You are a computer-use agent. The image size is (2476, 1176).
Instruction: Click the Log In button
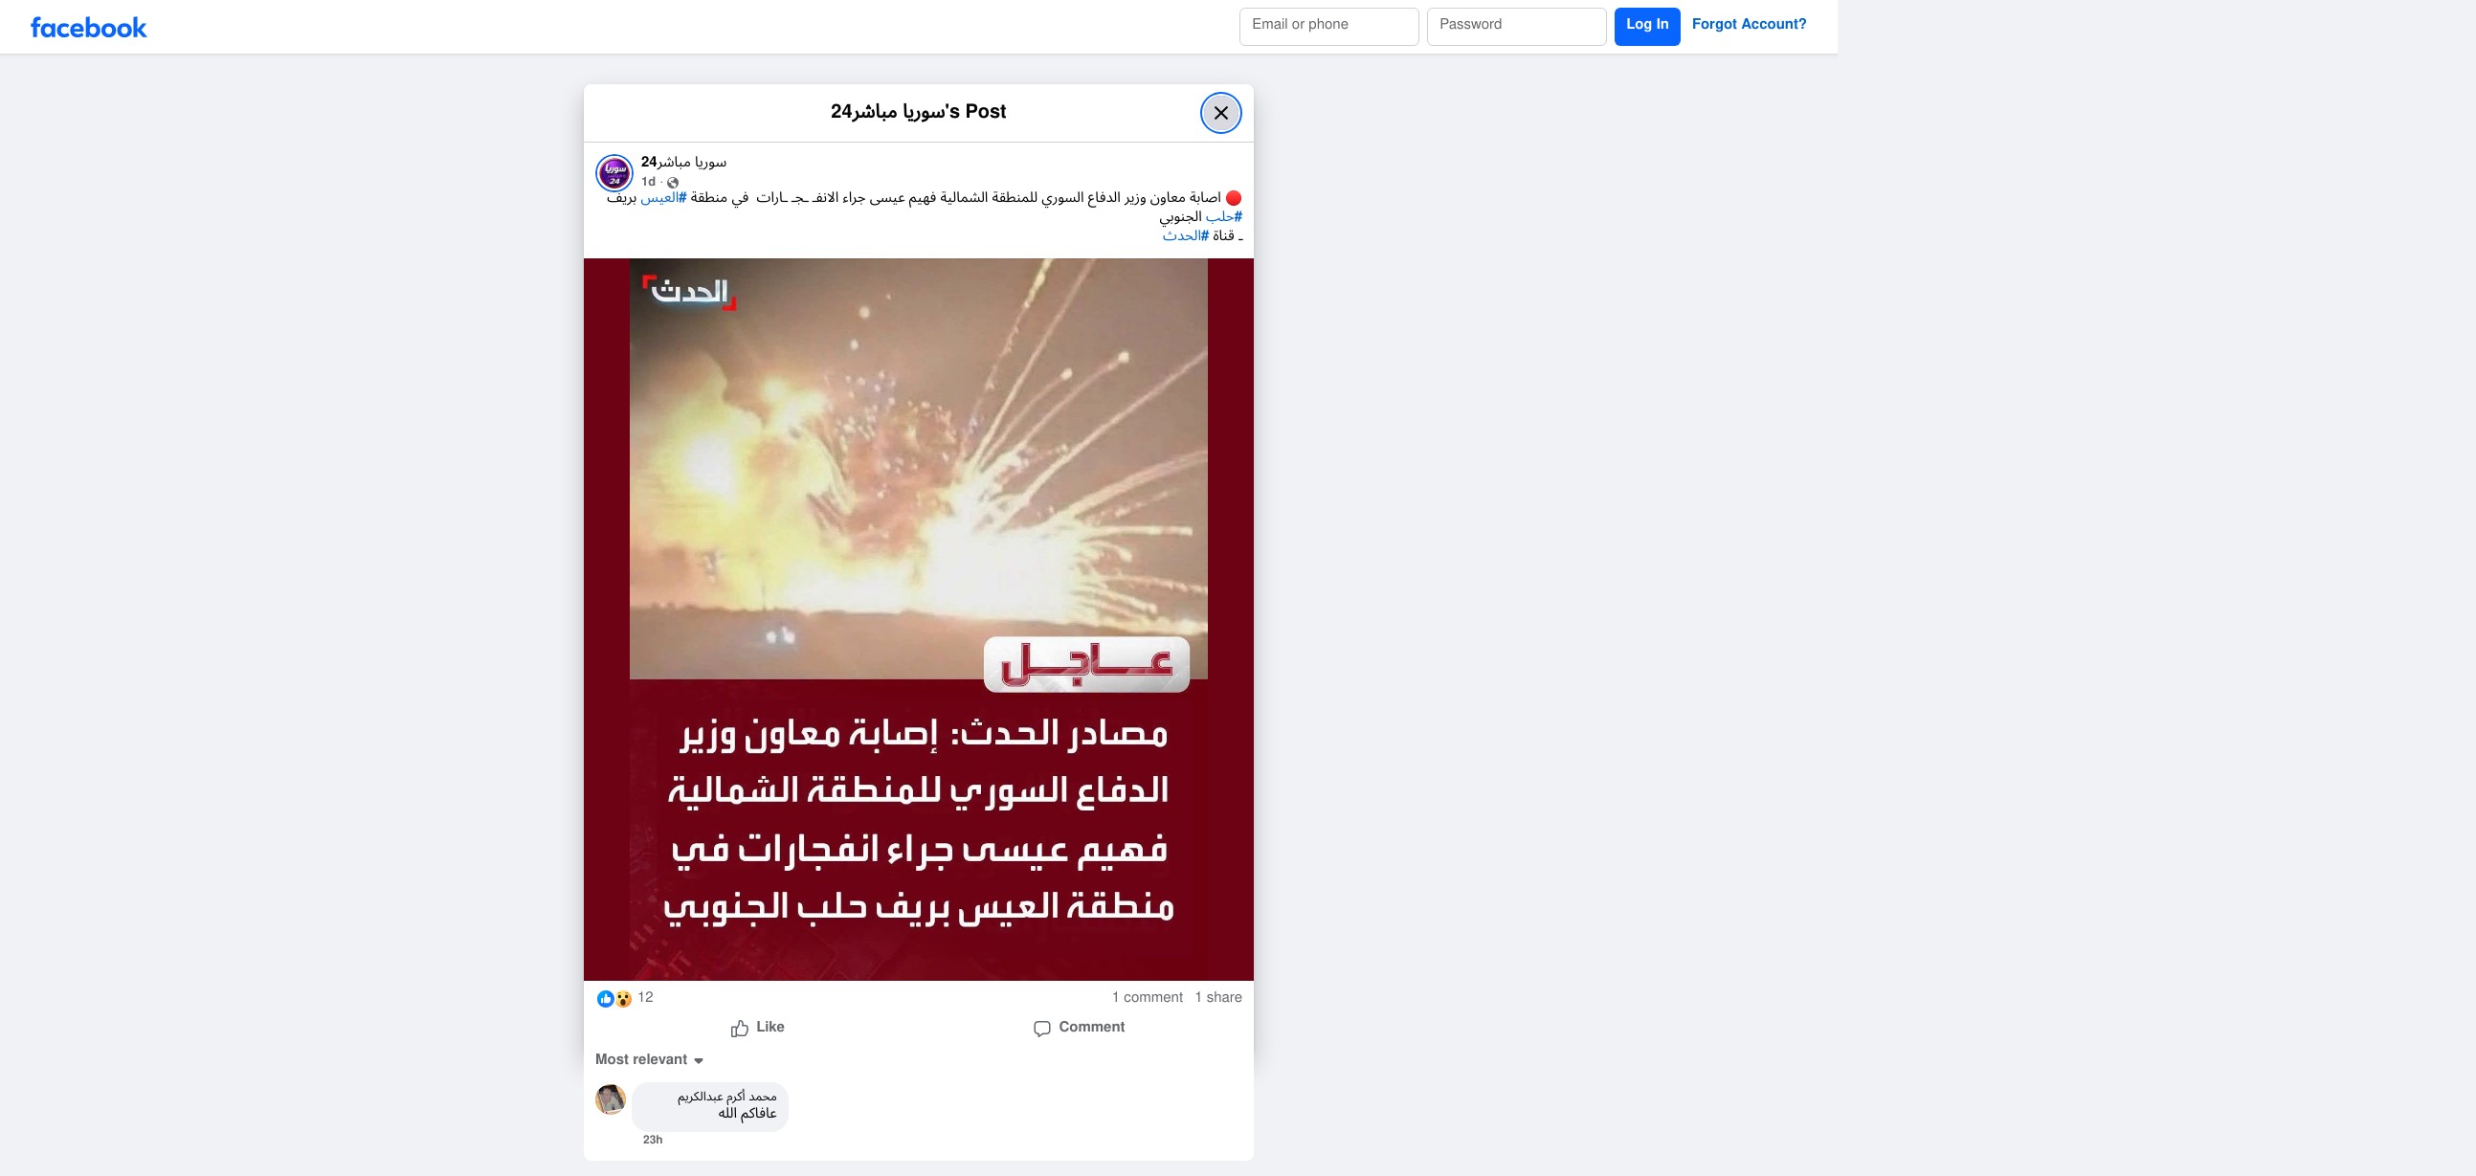pyautogui.click(x=1646, y=26)
